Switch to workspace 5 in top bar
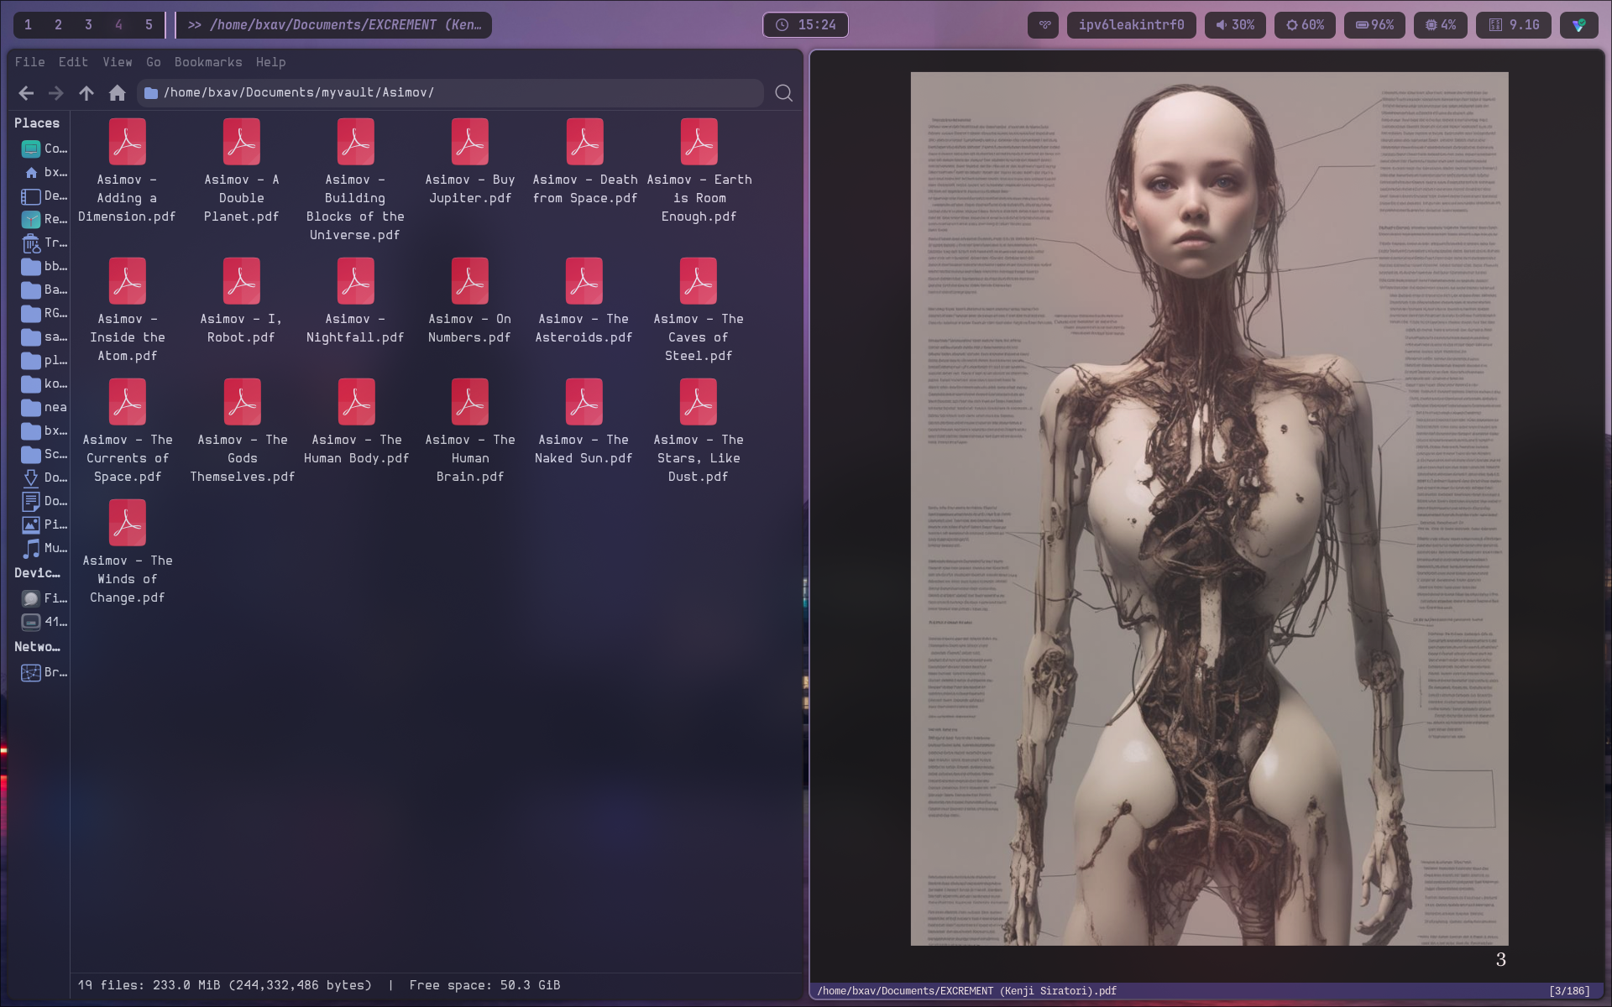This screenshot has width=1612, height=1007. 149,25
